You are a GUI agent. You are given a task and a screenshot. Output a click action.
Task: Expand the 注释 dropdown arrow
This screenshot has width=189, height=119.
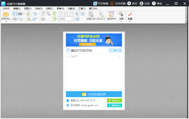tap(121, 21)
